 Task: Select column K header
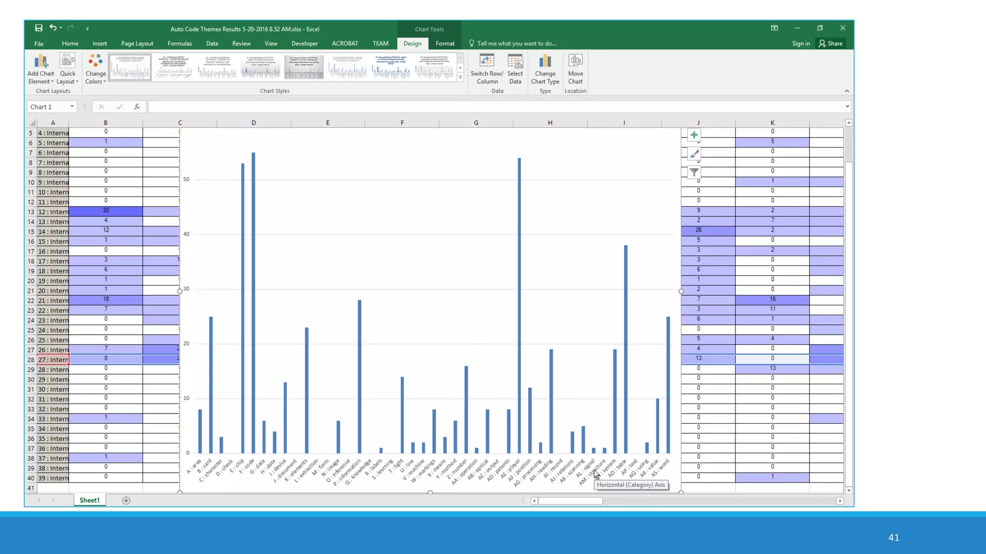(x=772, y=123)
